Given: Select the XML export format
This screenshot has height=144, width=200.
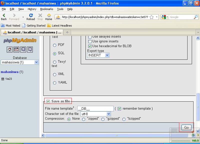Looking at the screenshot, I should (x=54, y=75).
